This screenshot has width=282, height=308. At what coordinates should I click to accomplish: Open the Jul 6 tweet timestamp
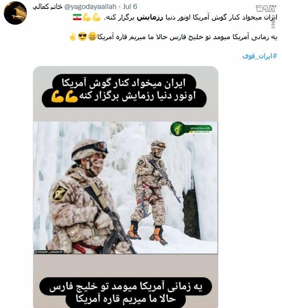(130, 7)
